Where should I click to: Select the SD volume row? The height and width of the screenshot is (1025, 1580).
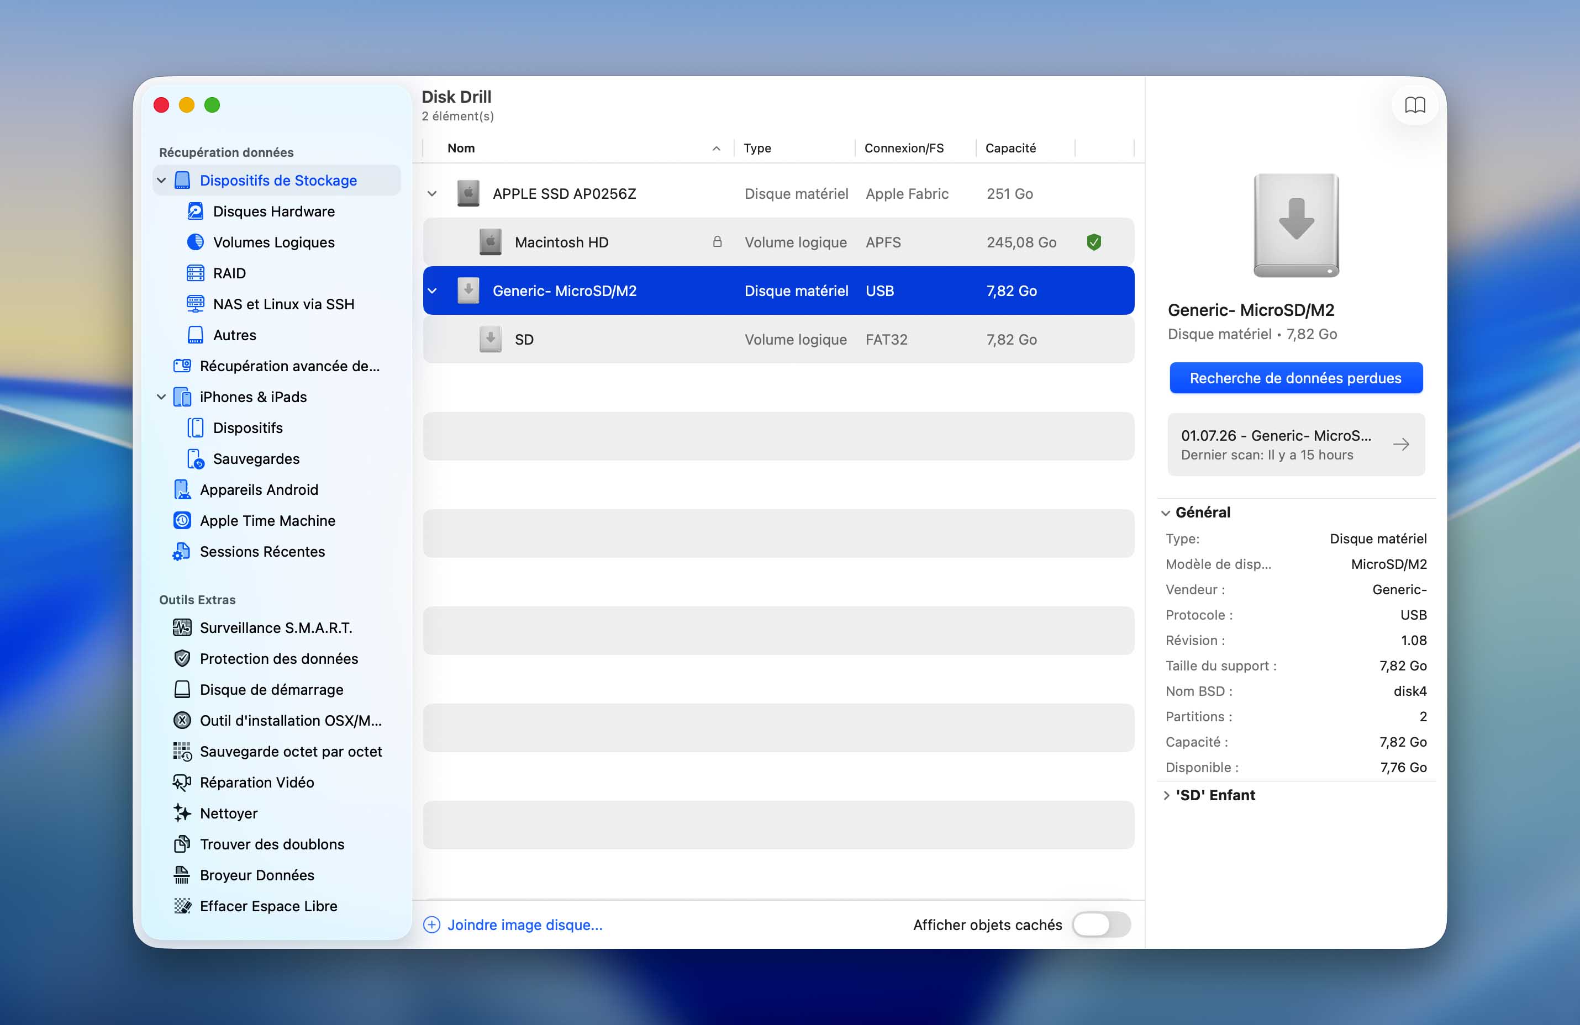click(x=778, y=339)
